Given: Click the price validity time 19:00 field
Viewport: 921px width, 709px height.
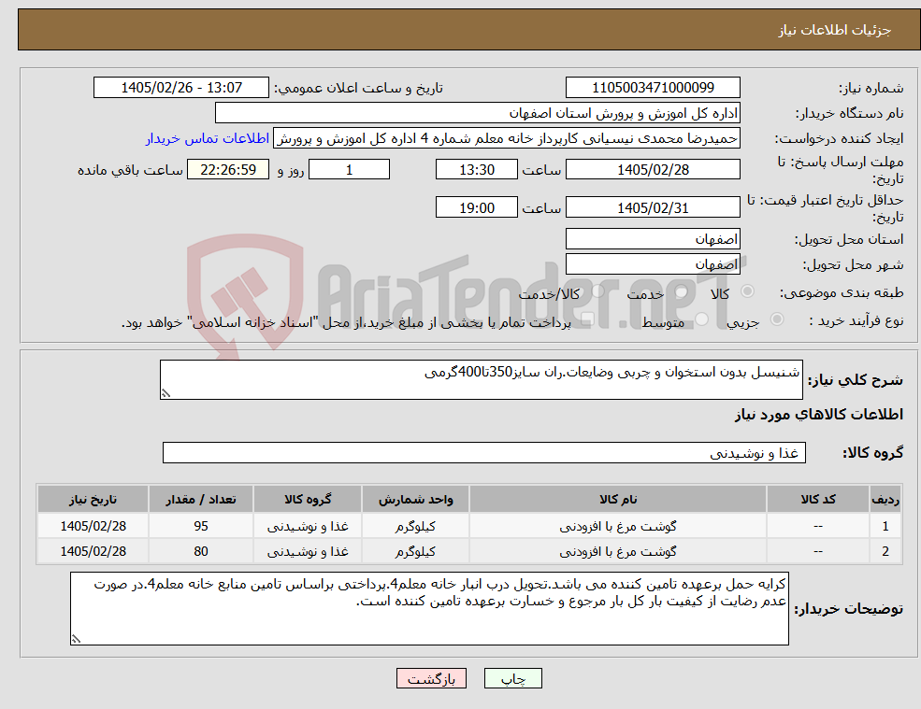Looking at the screenshot, I should (476, 207).
